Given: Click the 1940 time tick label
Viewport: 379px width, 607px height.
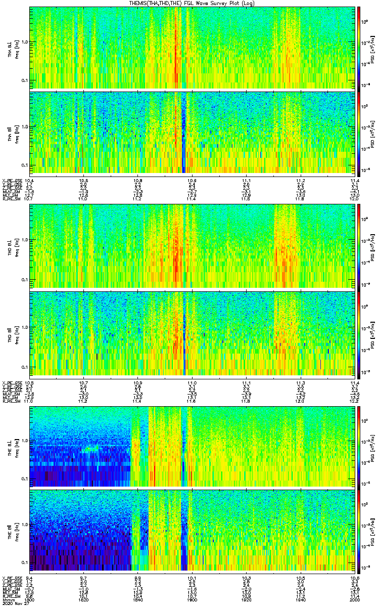Looking at the screenshot, I should [300, 599].
